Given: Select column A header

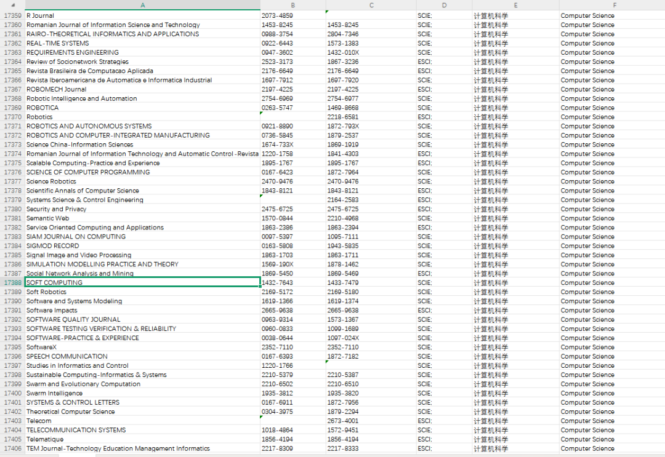Looking at the screenshot, I should coord(142,5).
